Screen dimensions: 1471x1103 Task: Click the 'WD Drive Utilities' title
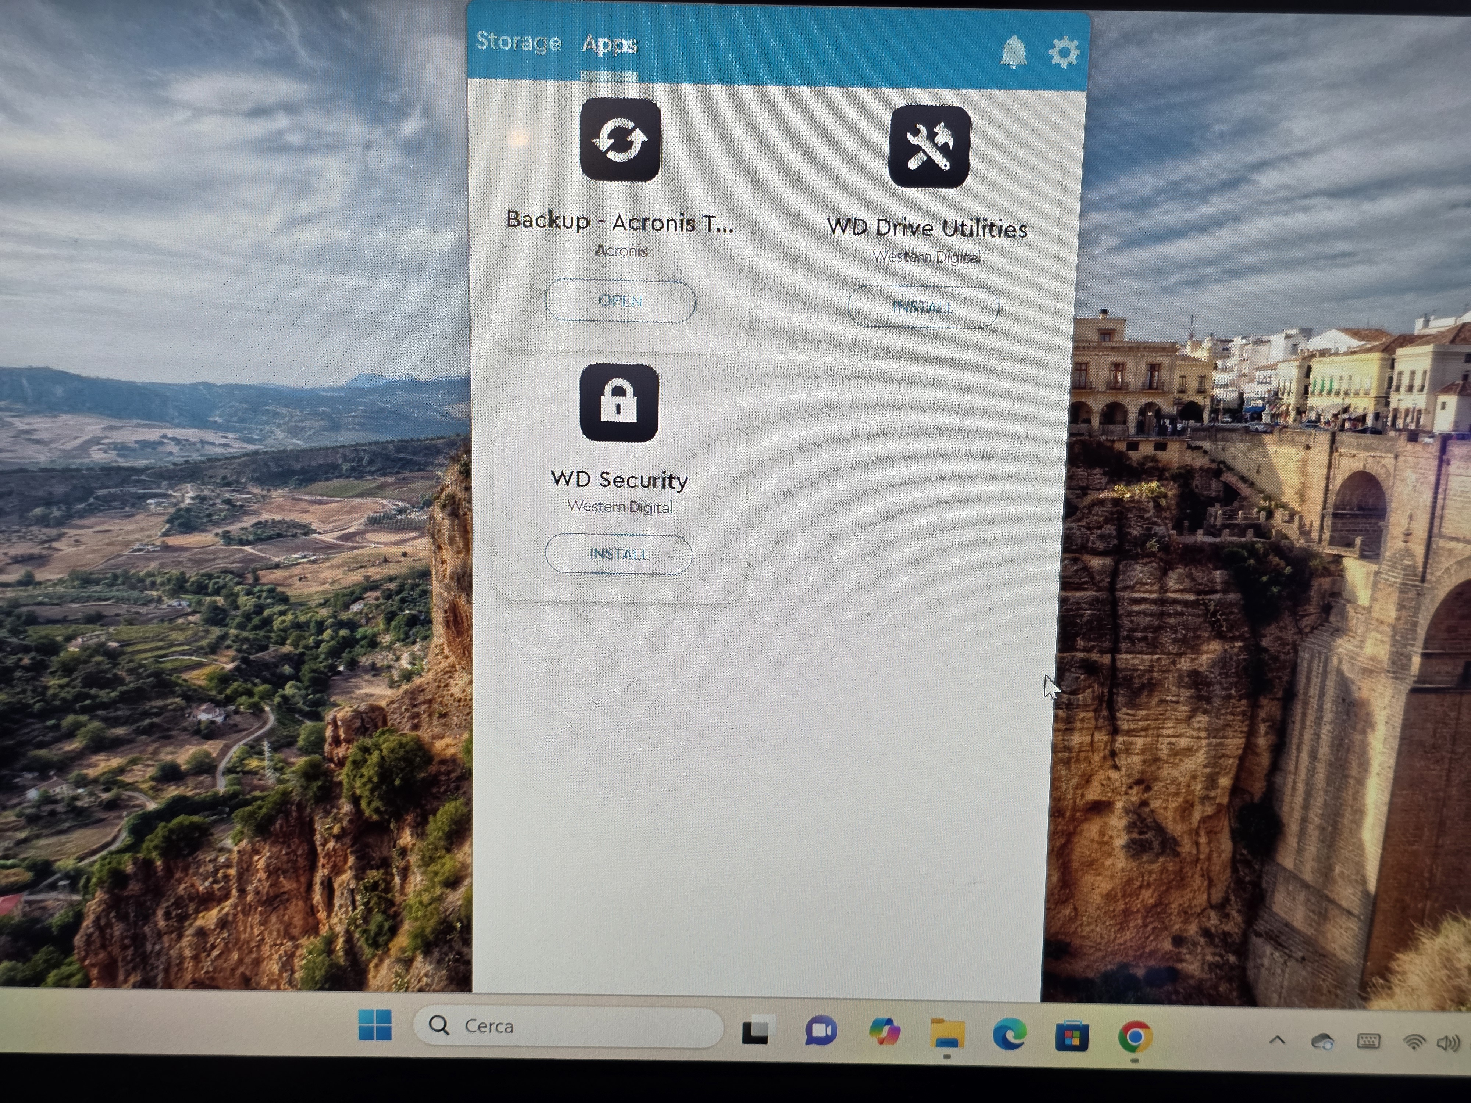click(x=927, y=228)
